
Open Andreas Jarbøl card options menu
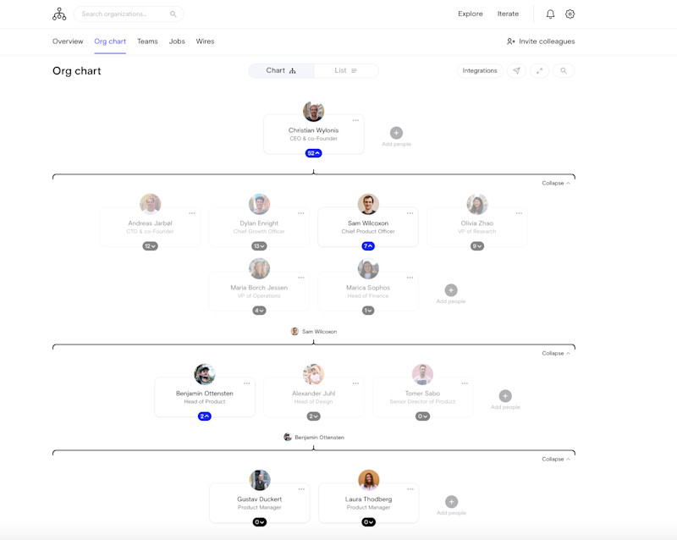(192, 213)
